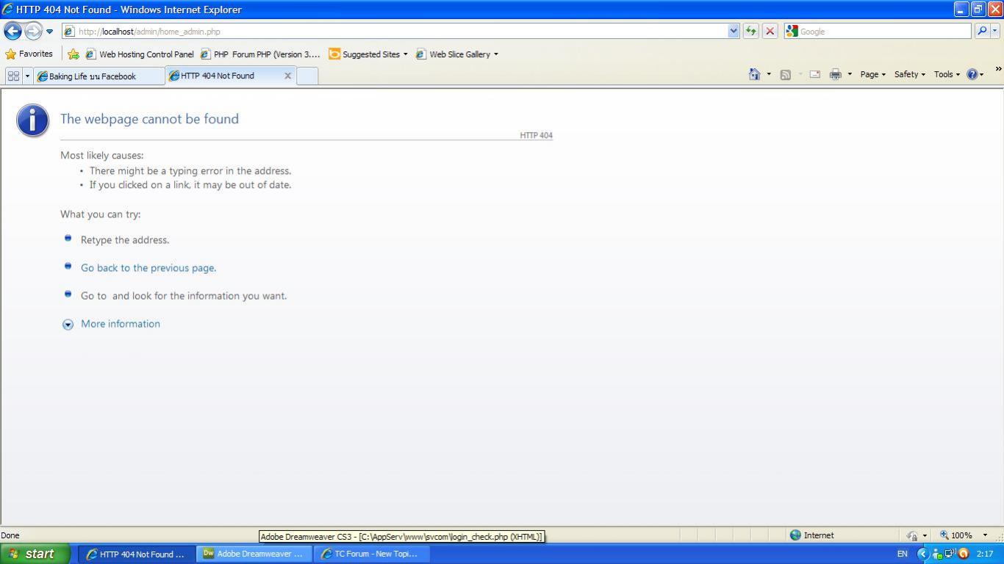Open search provider options dropdown
The height and width of the screenshot is (564, 1004).
[x=995, y=32]
